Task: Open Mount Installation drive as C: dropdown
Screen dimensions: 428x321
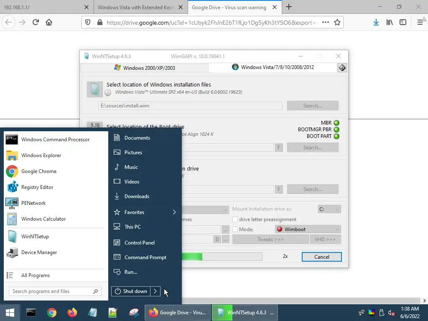Action: 329,209
